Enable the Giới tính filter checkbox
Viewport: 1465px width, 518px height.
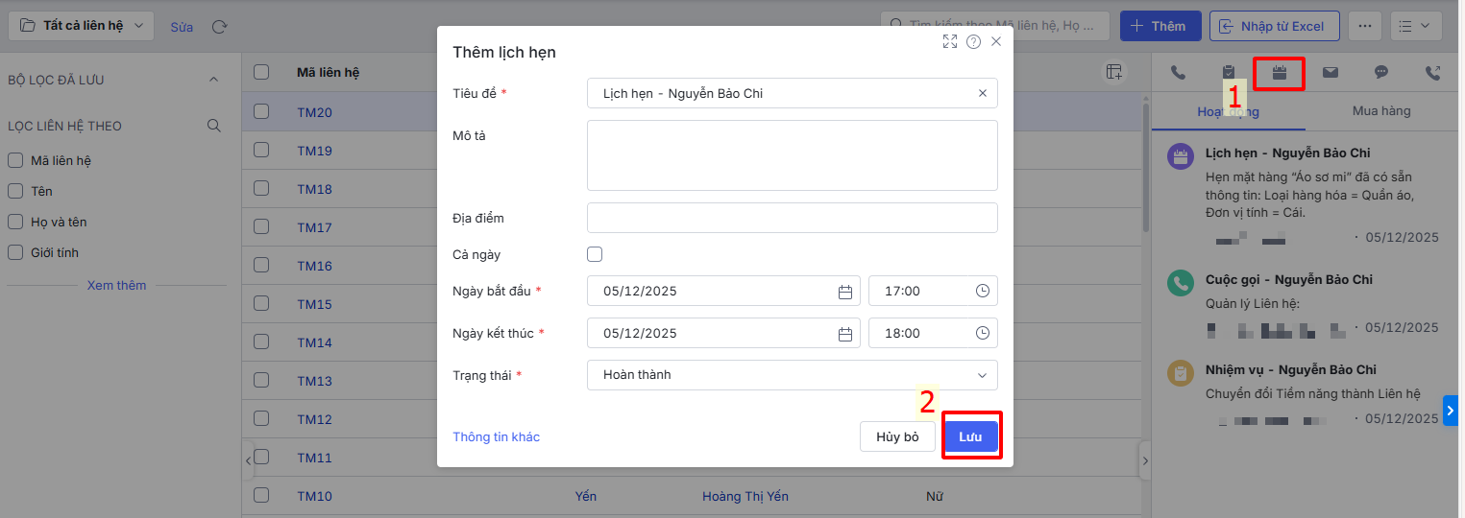[15, 253]
